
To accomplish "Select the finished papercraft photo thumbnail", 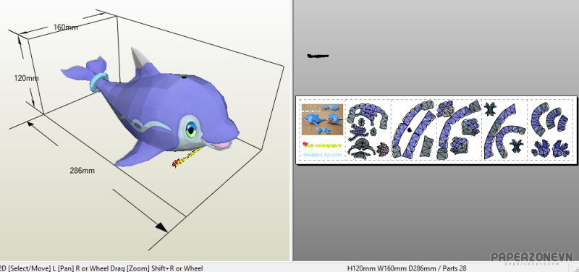I will coord(322,119).
